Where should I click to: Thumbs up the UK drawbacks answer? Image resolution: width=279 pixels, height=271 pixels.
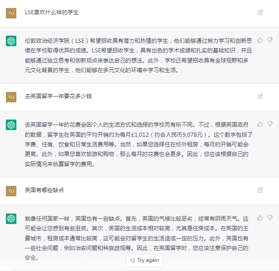pos(260,218)
